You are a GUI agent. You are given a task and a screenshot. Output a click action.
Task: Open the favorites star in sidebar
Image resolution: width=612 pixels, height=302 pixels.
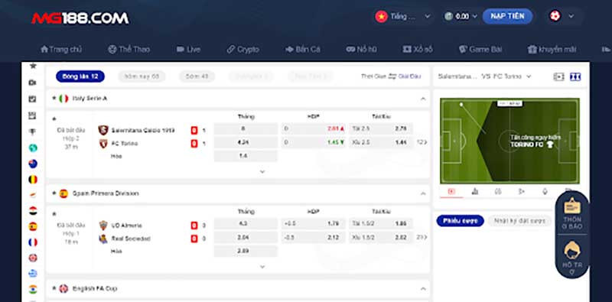click(x=33, y=66)
